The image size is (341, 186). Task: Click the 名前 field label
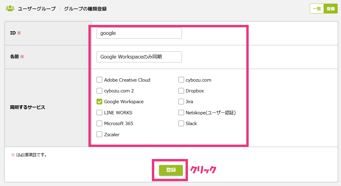click(x=14, y=57)
